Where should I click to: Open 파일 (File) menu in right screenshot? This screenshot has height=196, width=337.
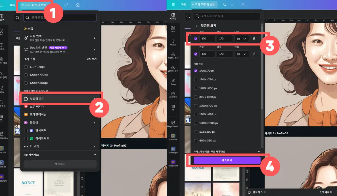tap(183, 5)
